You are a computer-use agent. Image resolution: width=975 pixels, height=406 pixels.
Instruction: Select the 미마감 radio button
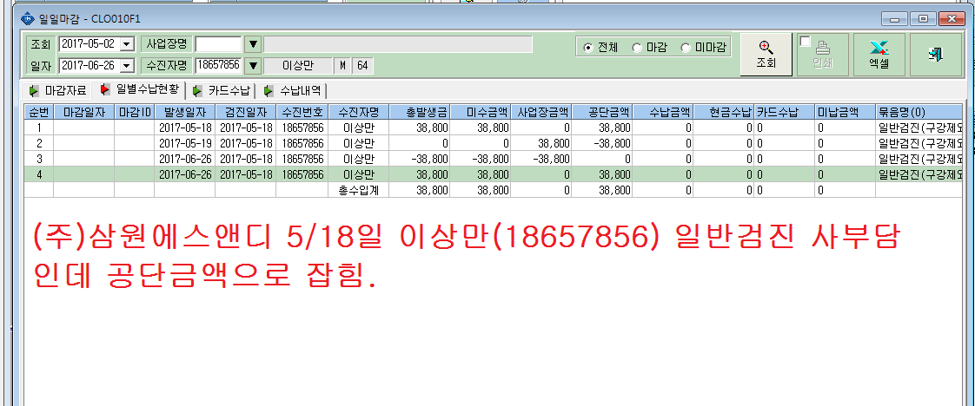(686, 48)
